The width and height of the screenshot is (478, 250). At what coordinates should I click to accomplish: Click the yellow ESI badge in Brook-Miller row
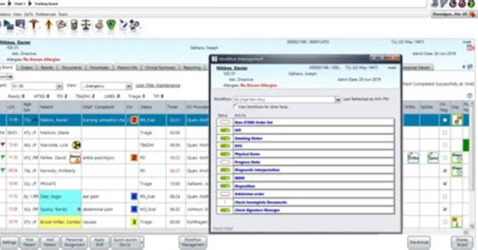click(134, 222)
